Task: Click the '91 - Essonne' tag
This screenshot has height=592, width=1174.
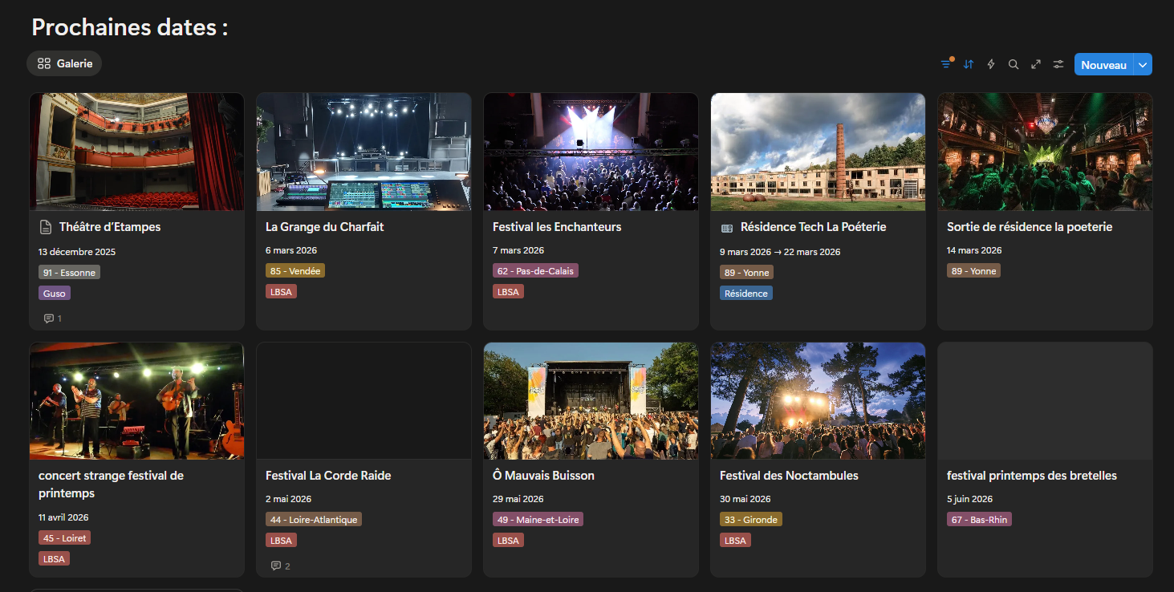Action: click(69, 272)
